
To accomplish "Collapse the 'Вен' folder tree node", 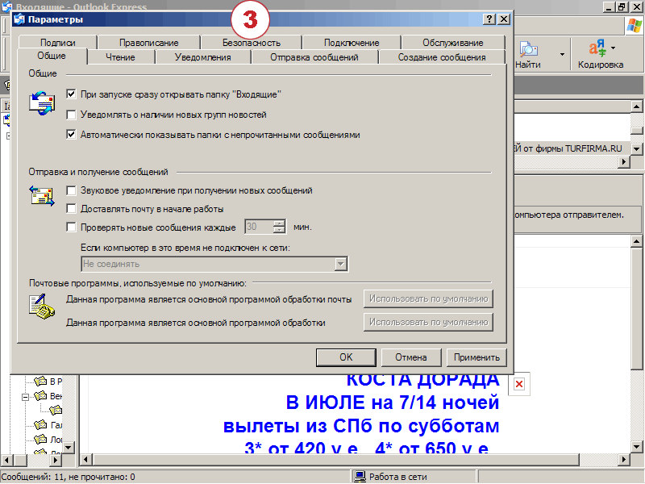I will tap(26, 396).
